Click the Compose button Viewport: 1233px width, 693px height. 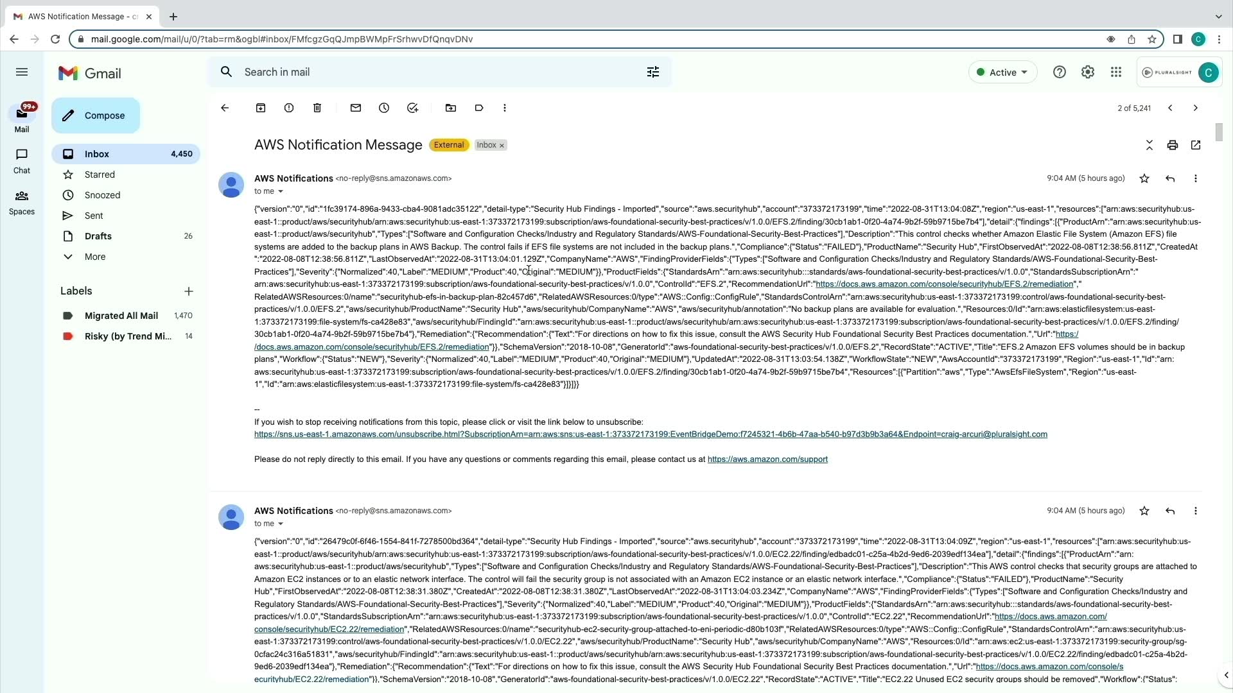[x=96, y=116]
